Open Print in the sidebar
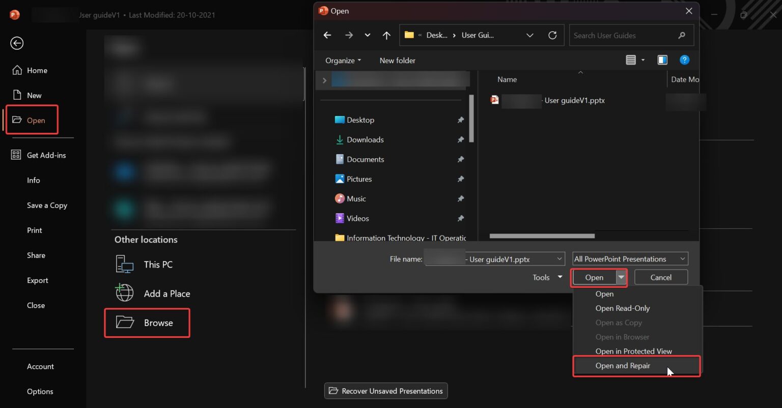782x408 pixels. 34,230
